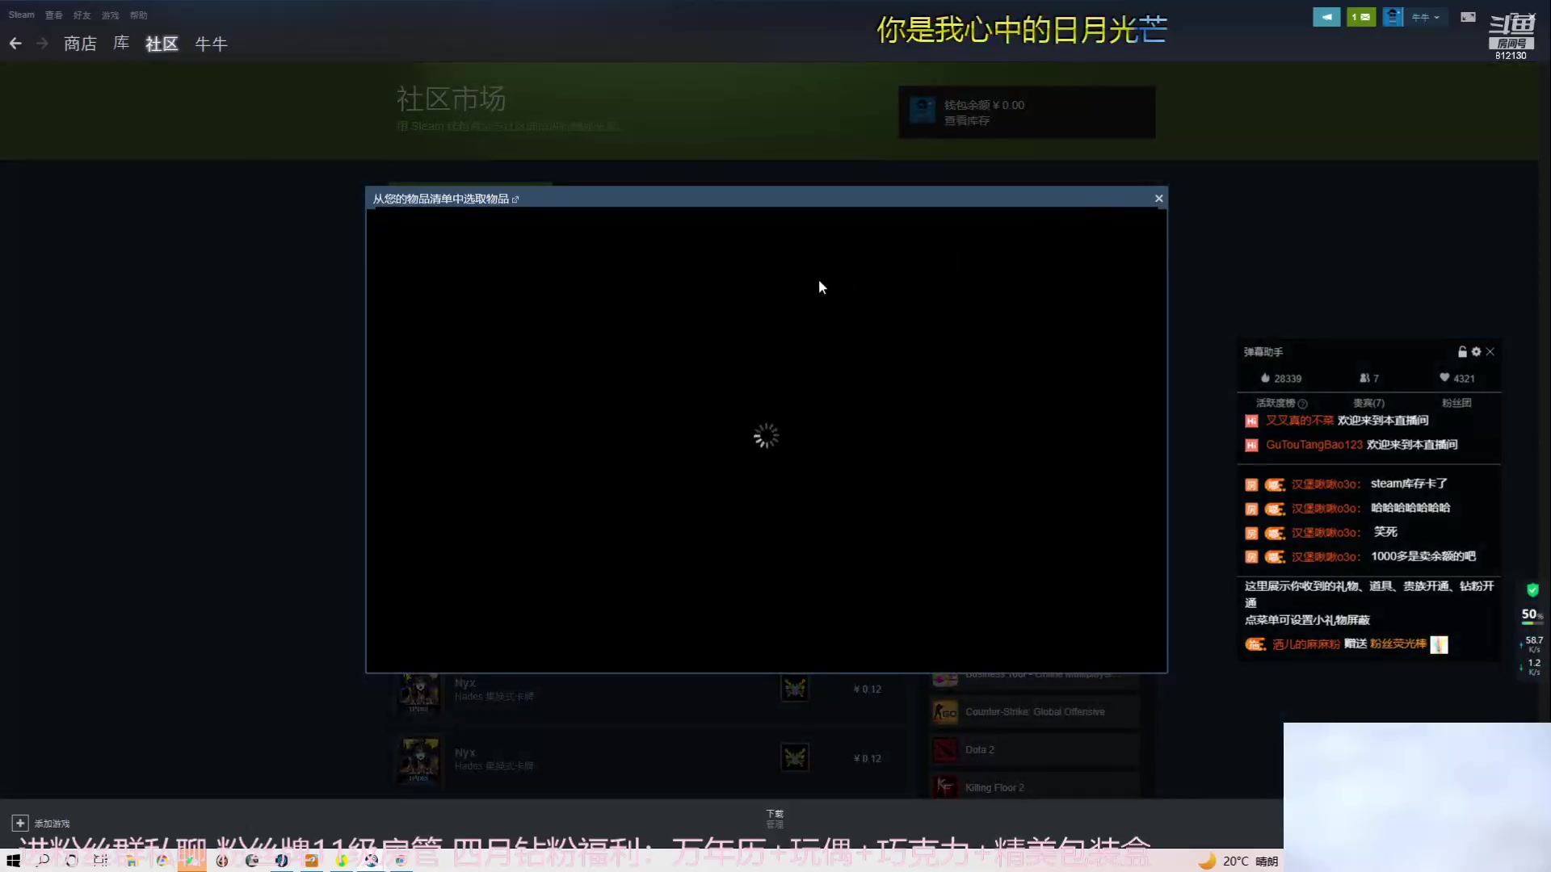The height and width of the screenshot is (872, 1551).
Task: Click chat message steam库存卡了
Action: [1409, 484]
